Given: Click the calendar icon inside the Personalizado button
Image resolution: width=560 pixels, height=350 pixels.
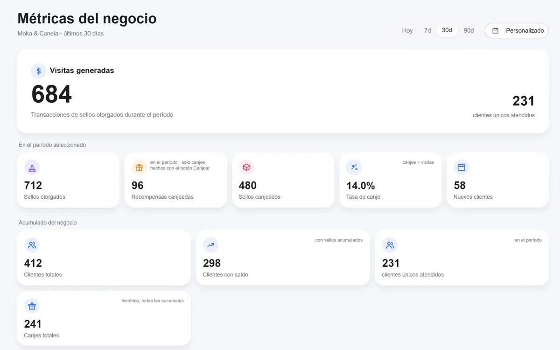Looking at the screenshot, I should [x=496, y=31].
